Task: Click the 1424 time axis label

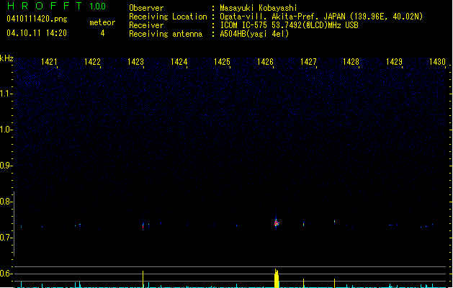Action: point(179,62)
